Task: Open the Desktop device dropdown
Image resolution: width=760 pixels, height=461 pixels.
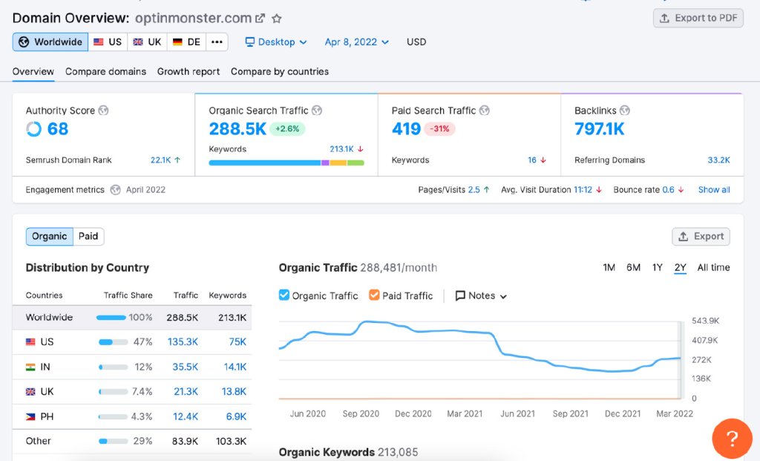Action: click(x=276, y=42)
